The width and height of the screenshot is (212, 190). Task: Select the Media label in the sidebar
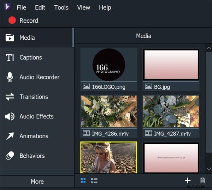click(27, 38)
